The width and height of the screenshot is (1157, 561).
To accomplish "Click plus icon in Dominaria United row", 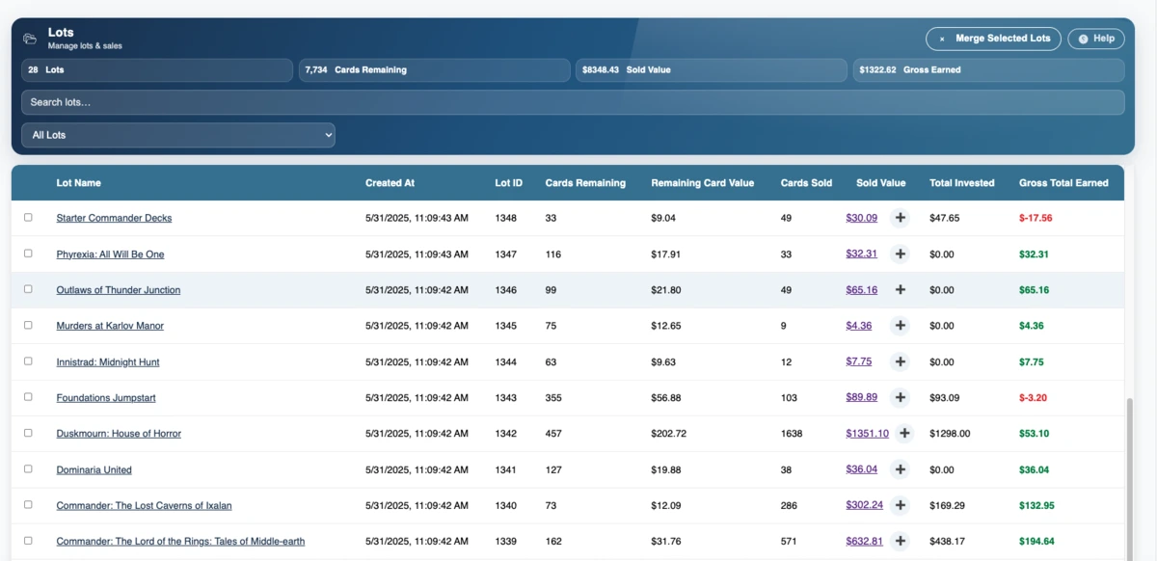I will [x=900, y=469].
